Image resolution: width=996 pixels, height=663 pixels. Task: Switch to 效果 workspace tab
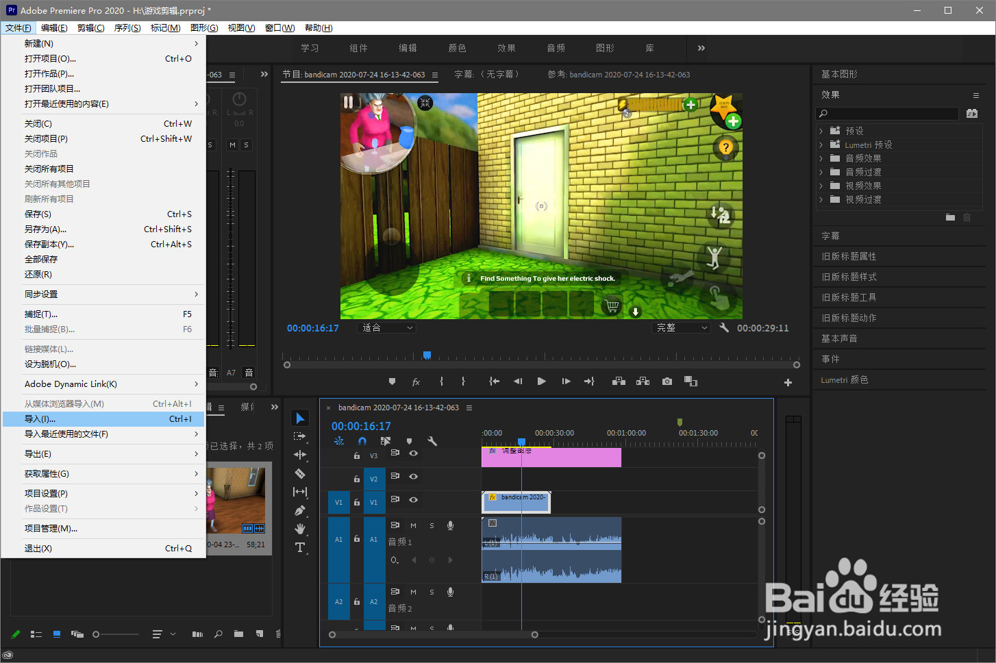coord(506,48)
